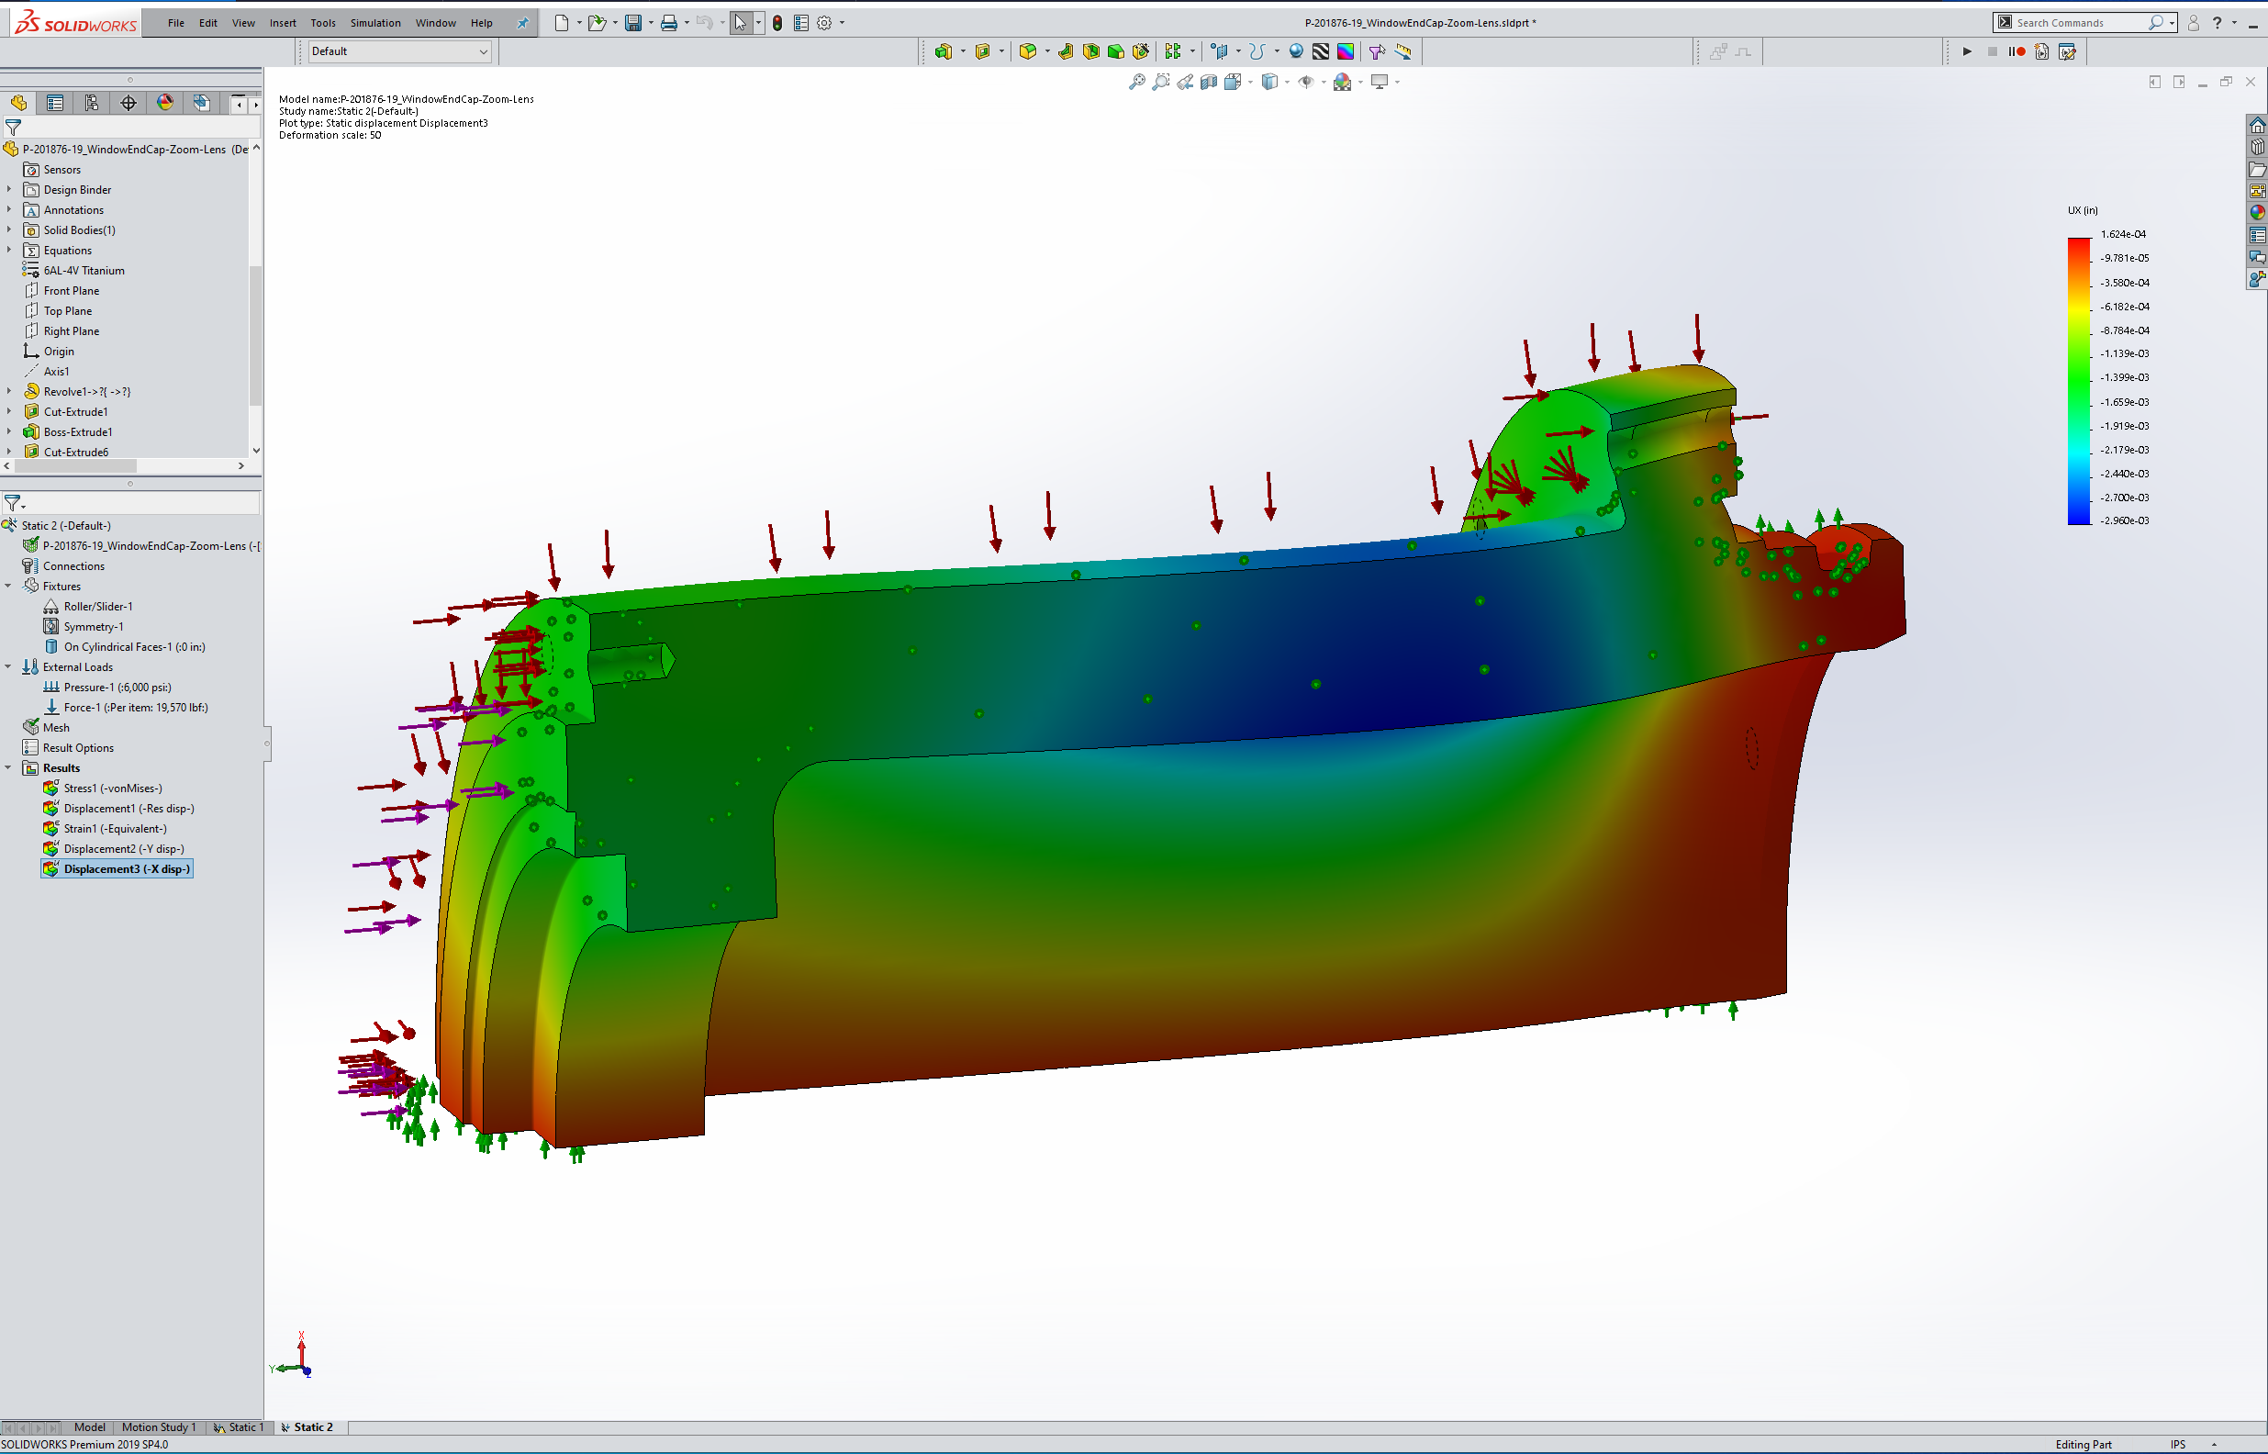Screen dimensions: 2268x1454
Task: Open the Simulation menu
Action: tap(375, 23)
